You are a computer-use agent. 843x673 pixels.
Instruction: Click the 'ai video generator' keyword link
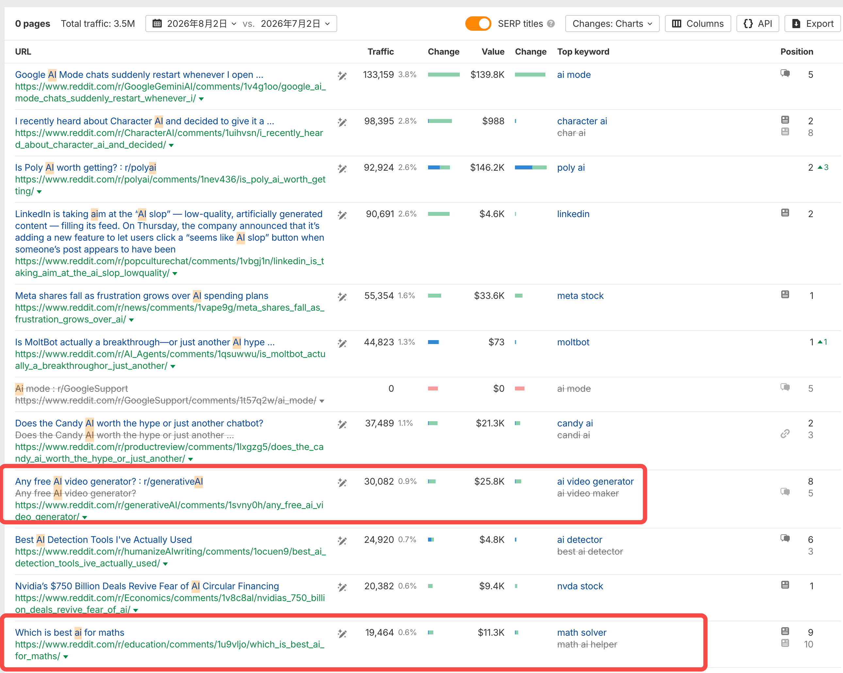click(x=596, y=482)
